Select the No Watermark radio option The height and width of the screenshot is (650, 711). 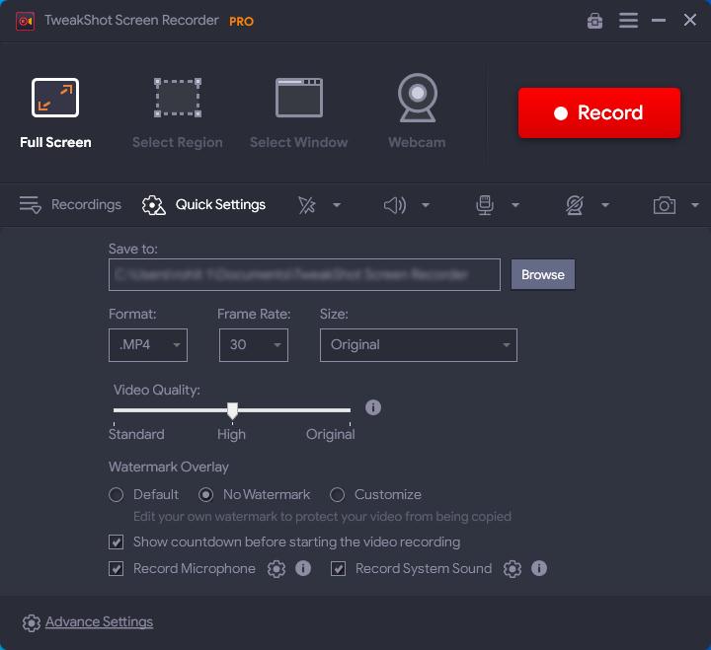pos(206,495)
